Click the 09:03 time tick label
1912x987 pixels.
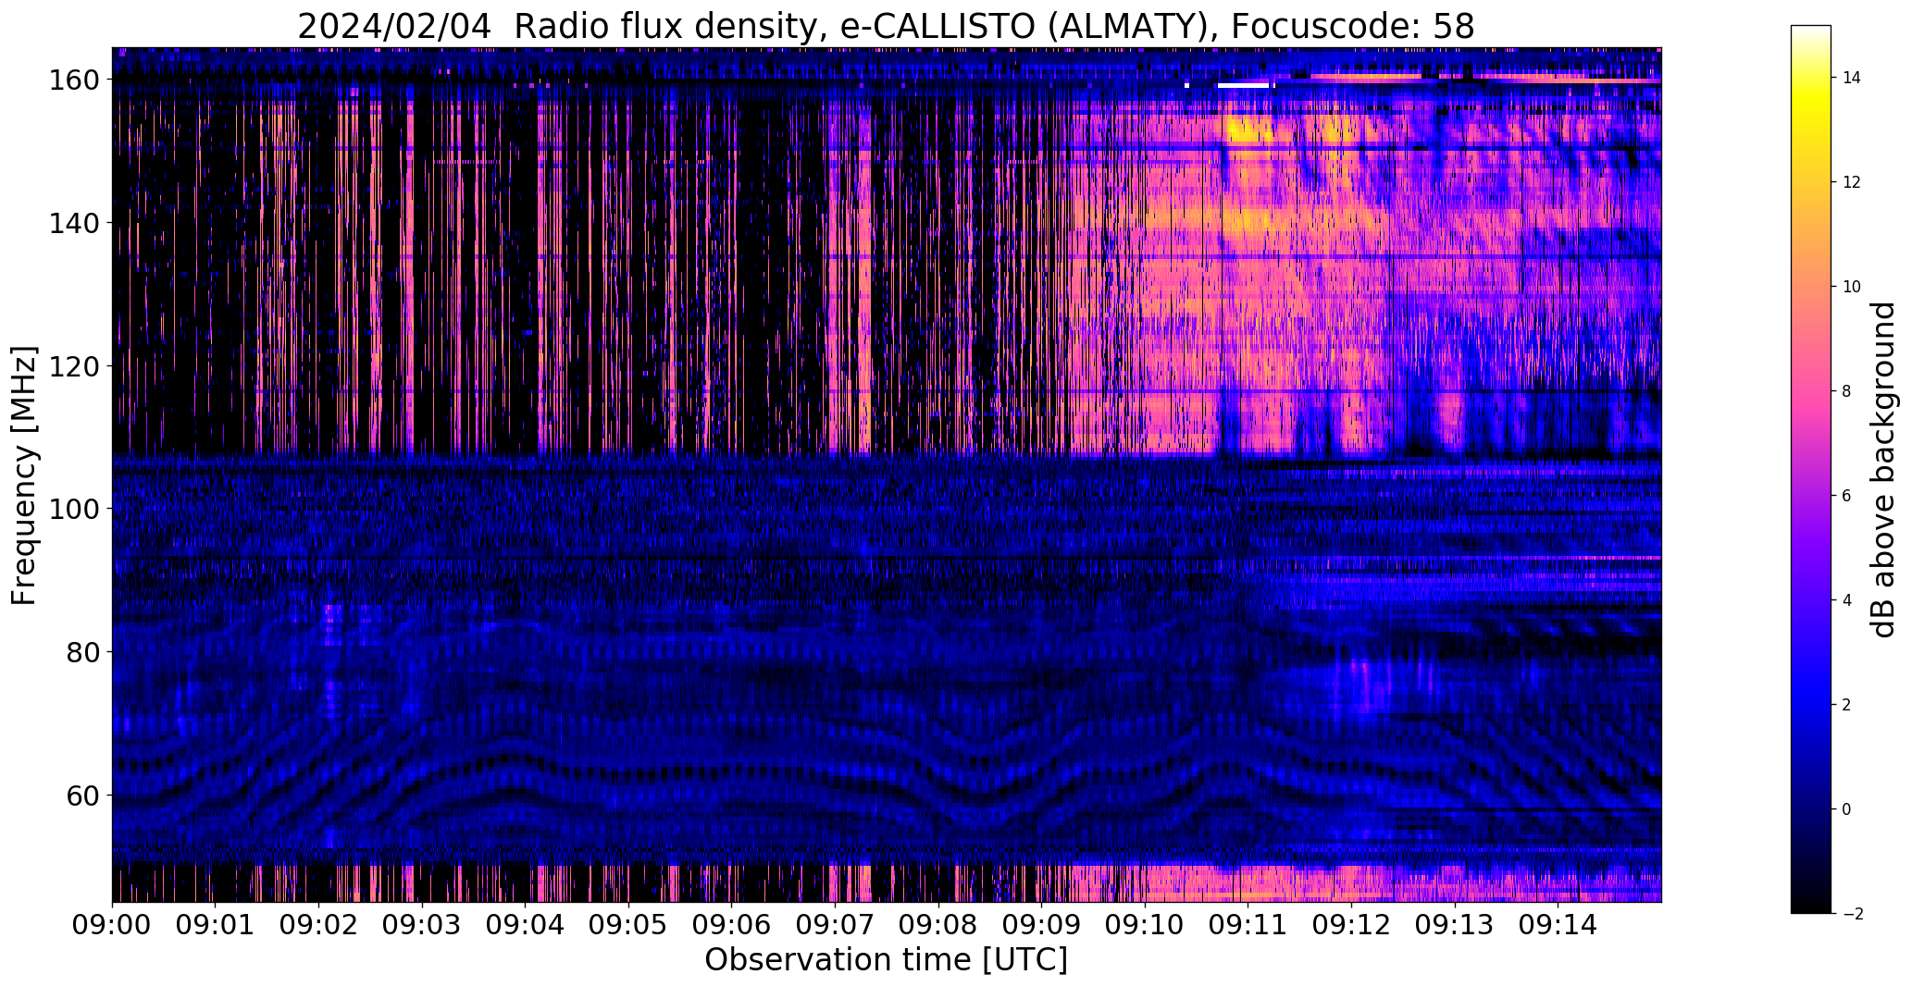point(422,924)
